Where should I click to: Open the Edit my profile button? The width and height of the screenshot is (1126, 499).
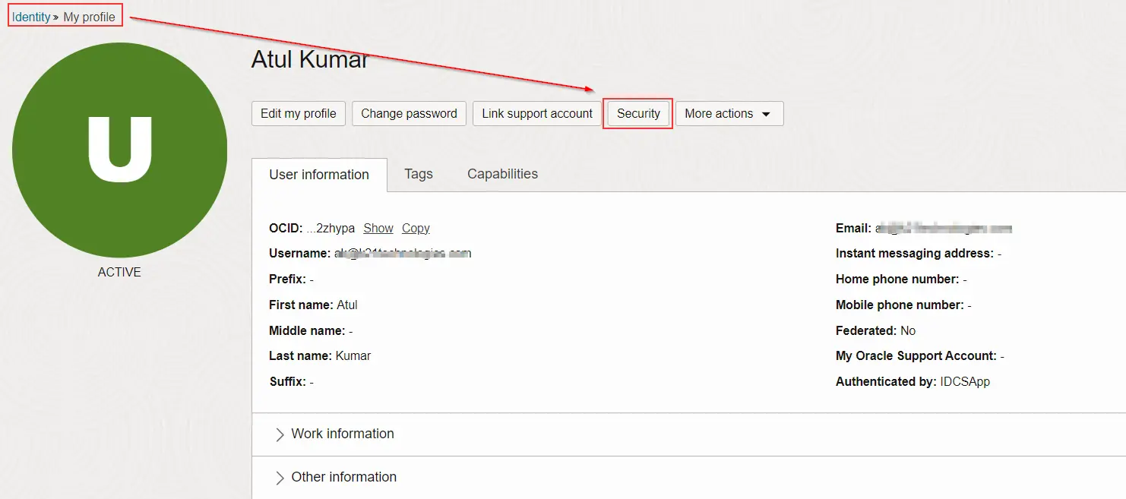(x=298, y=114)
